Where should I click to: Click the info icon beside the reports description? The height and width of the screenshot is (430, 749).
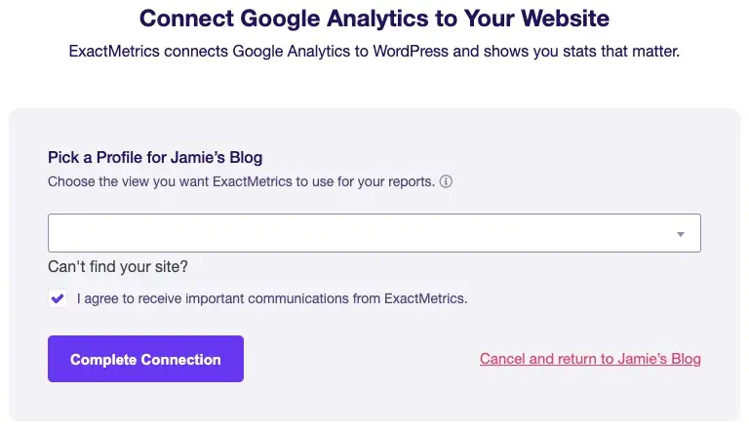pos(446,182)
